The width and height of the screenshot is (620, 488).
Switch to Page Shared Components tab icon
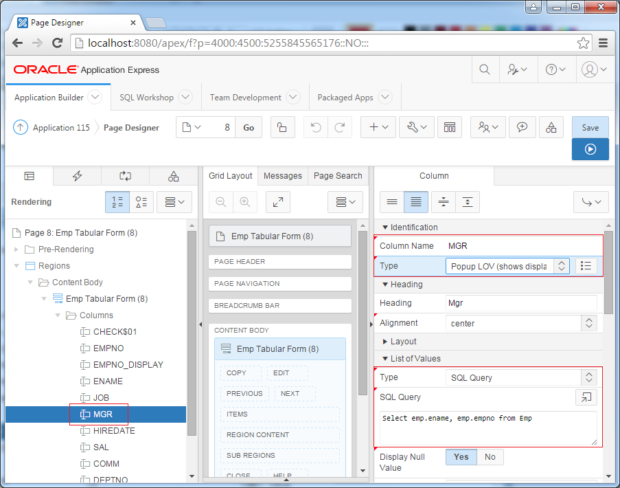pyautogui.click(x=173, y=176)
